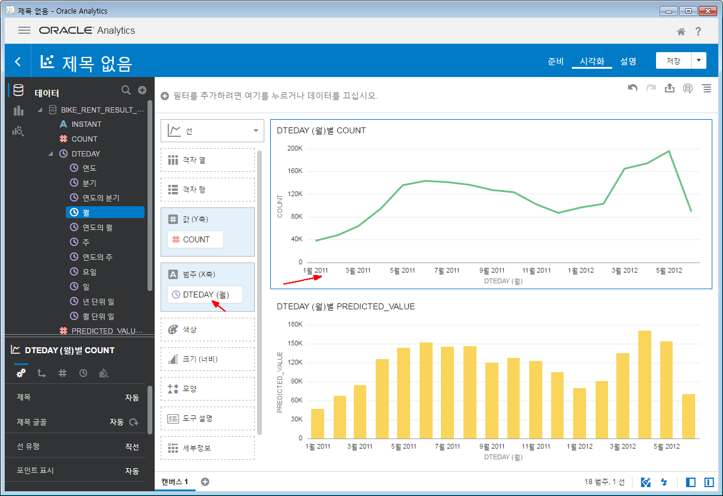Open the hamburger navigation menu

point(24,30)
